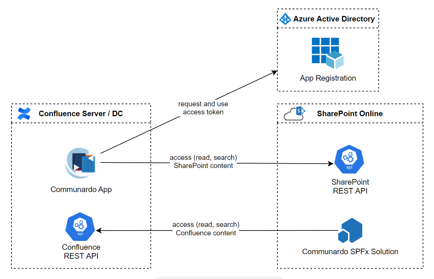
Task: Click the Communardo SPFx Solution icon
Action: [x=350, y=231]
